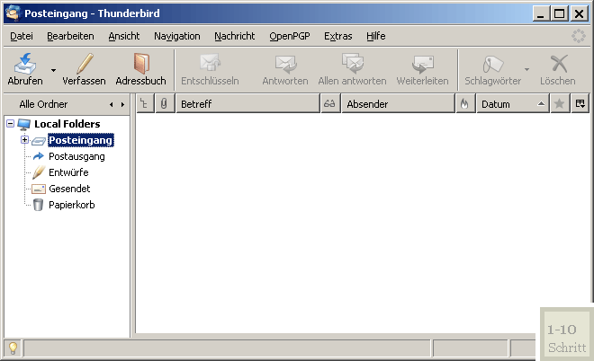
Task: Click the Alle Ordner pane header
Action: pos(43,104)
